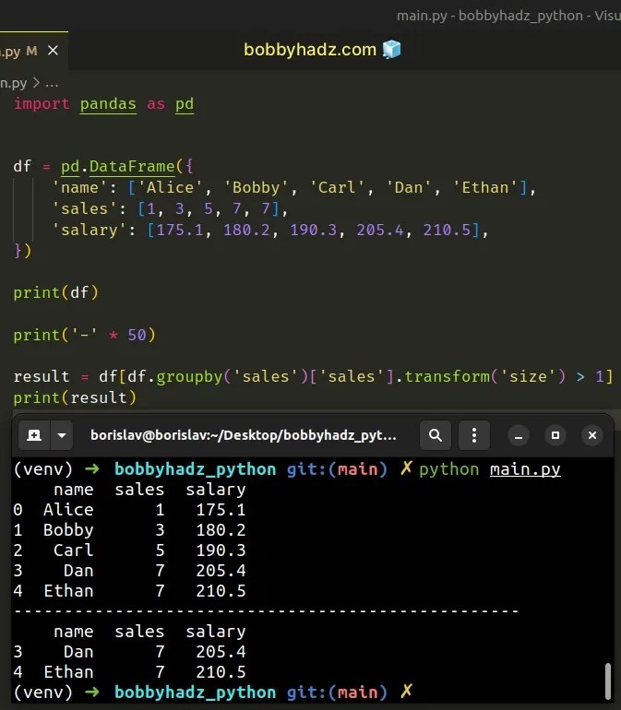The height and width of the screenshot is (710, 621).
Task: Click the cube icon beside bobbyhadz.com
Action: pos(391,50)
